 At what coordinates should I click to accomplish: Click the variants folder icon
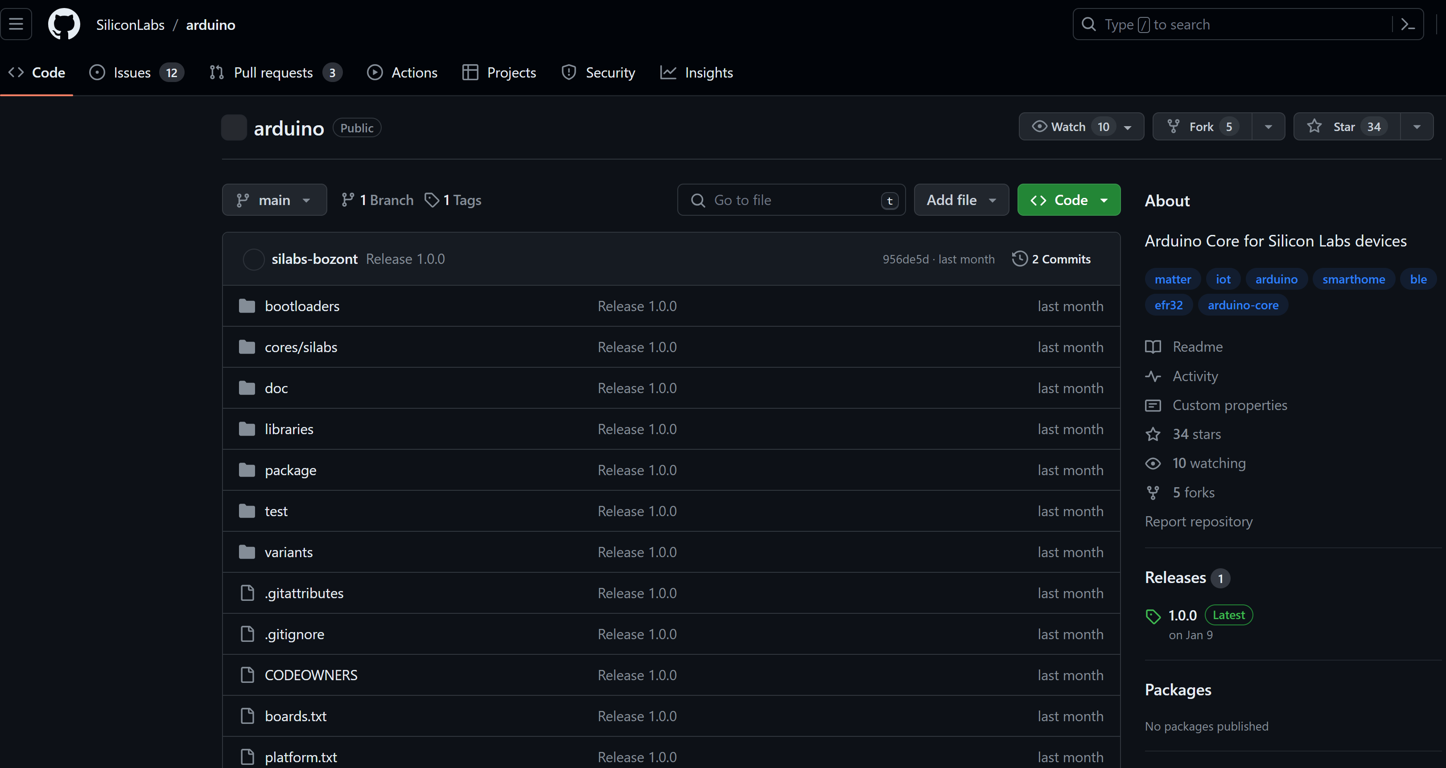click(x=247, y=551)
